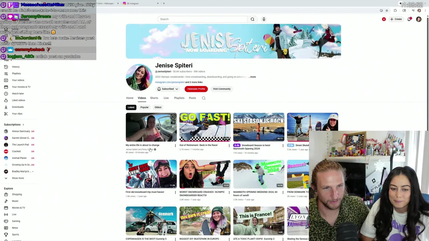The image size is (429, 241).
Task: Switch to the channel Home tab
Action: point(130,98)
